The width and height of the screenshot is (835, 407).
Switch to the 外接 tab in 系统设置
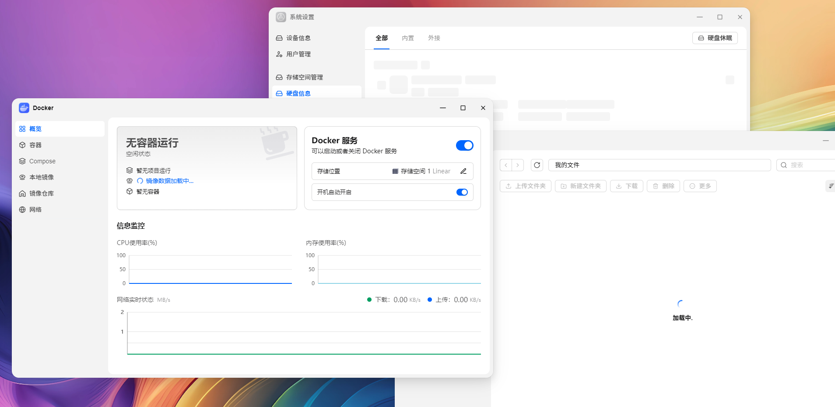tap(434, 38)
